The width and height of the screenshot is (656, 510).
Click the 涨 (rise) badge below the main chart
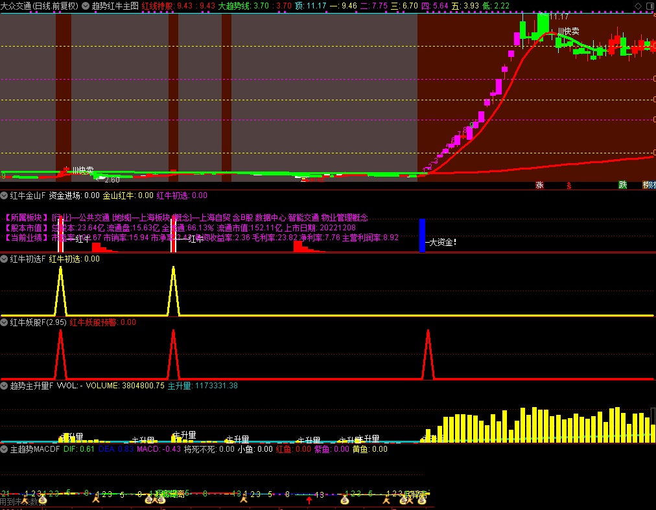coord(540,185)
